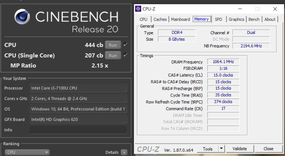The height and width of the screenshot is (156, 285).
Task: Open the Bench tab
Action: 254,19
